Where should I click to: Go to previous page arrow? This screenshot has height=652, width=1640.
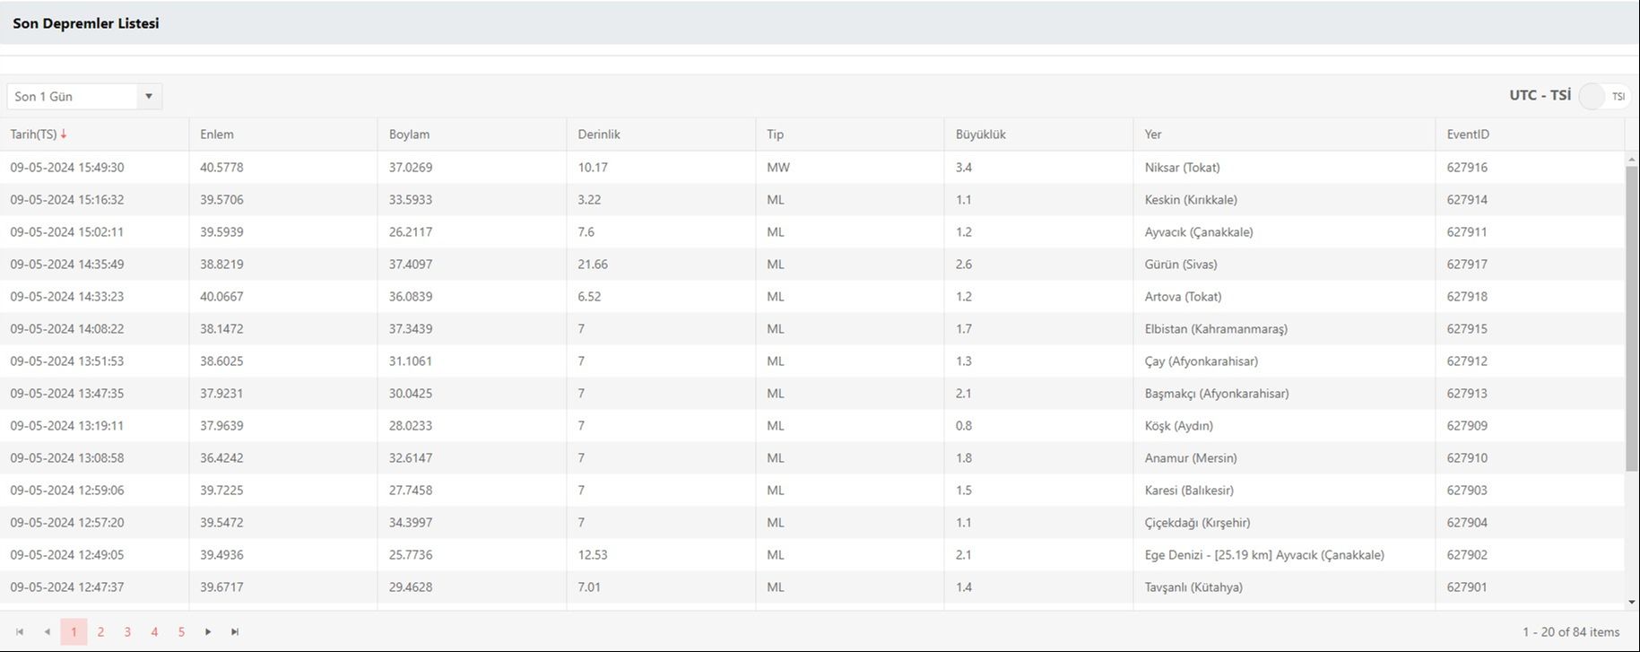pos(47,632)
